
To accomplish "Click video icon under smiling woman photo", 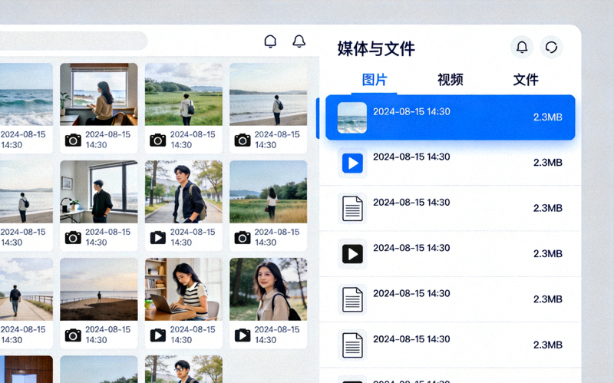I will click(x=243, y=335).
